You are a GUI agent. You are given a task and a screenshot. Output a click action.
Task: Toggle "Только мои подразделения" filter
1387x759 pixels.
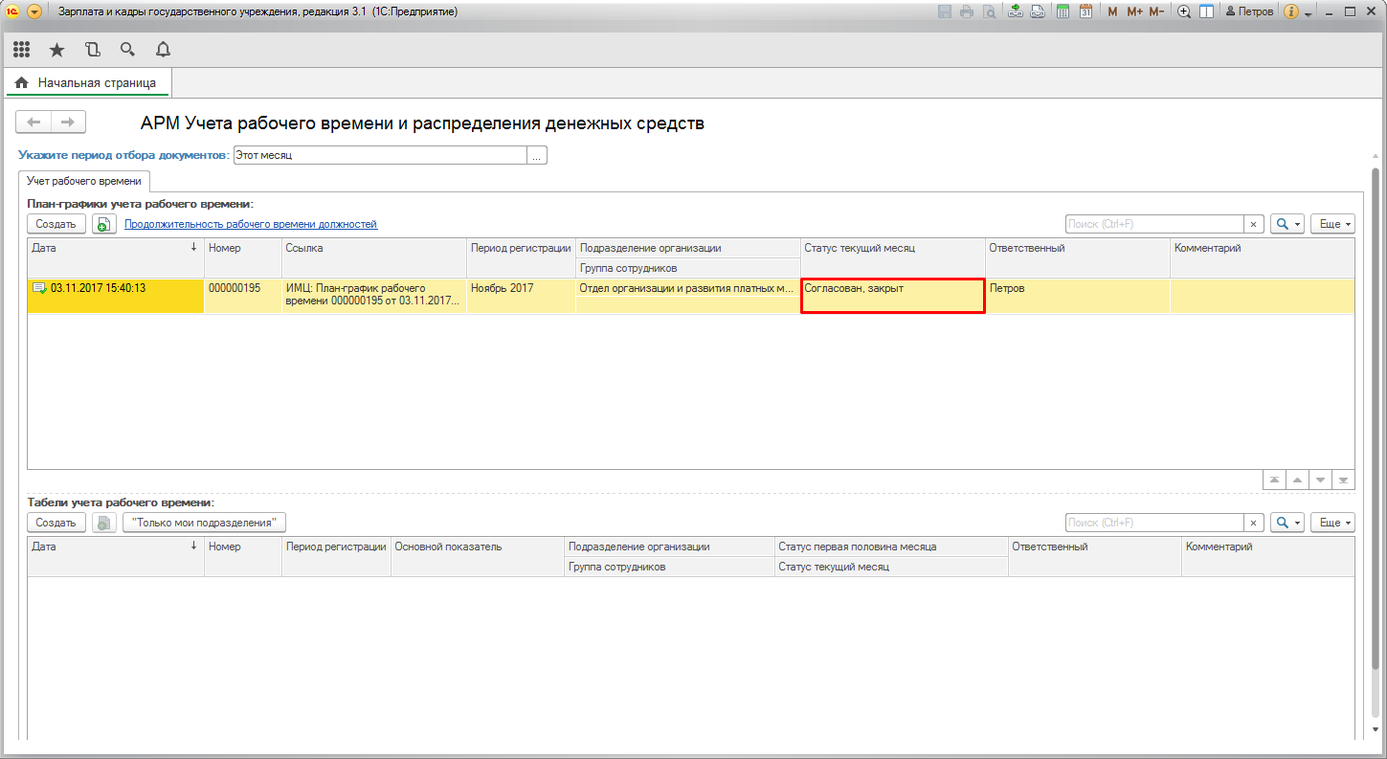pos(204,523)
